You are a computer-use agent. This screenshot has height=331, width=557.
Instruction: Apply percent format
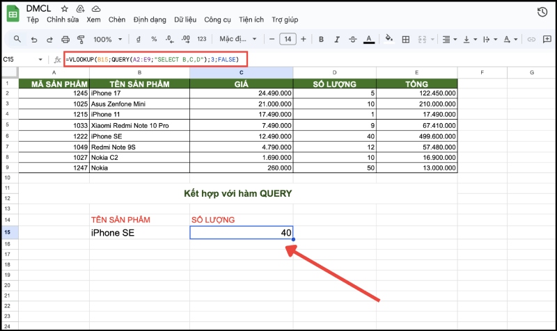point(154,39)
